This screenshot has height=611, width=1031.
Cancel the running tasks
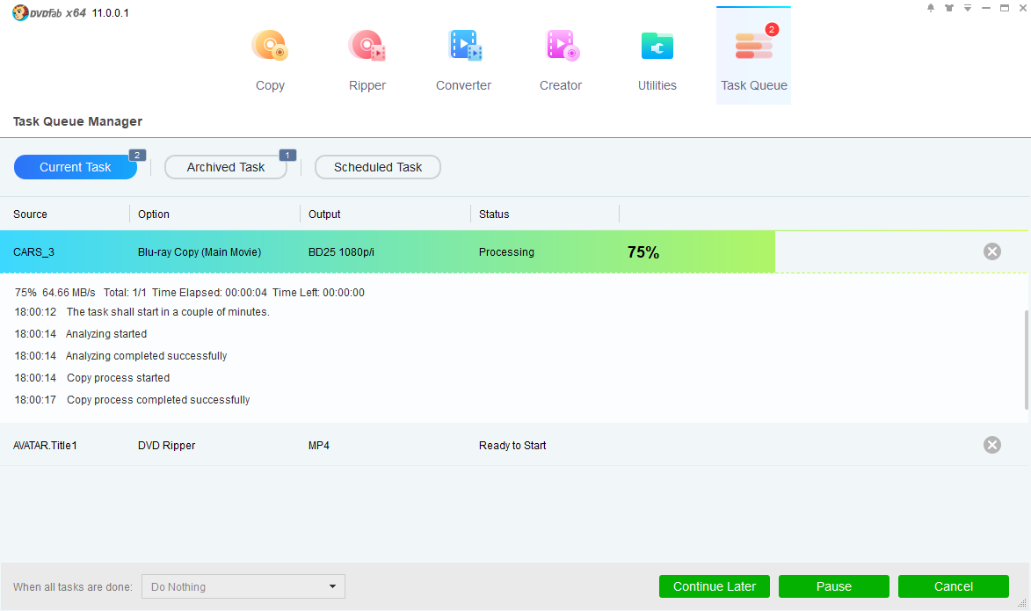(954, 586)
